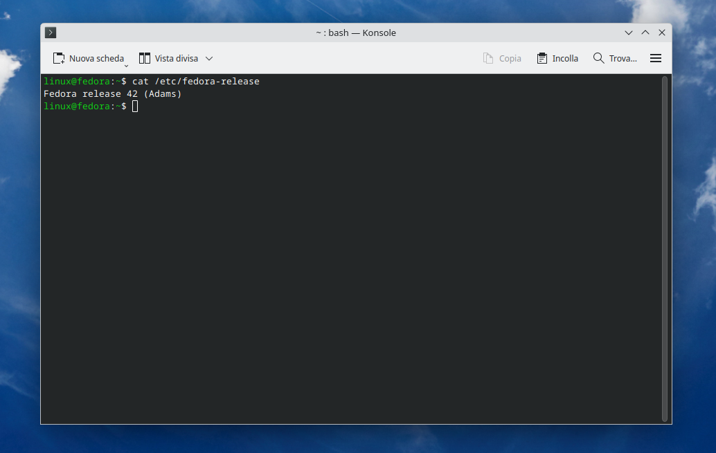Maximize the Konsole window

pyautogui.click(x=645, y=33)
